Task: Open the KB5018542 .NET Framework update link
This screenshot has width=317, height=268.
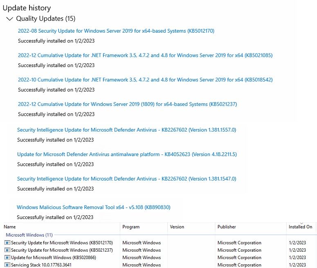Action: (x=145, y=80)
